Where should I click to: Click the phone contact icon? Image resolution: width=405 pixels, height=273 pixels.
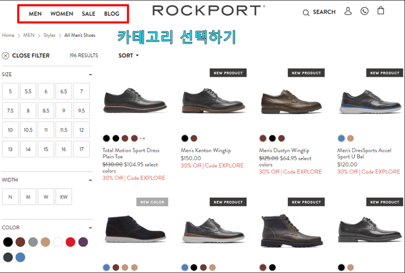click(364, 11)
